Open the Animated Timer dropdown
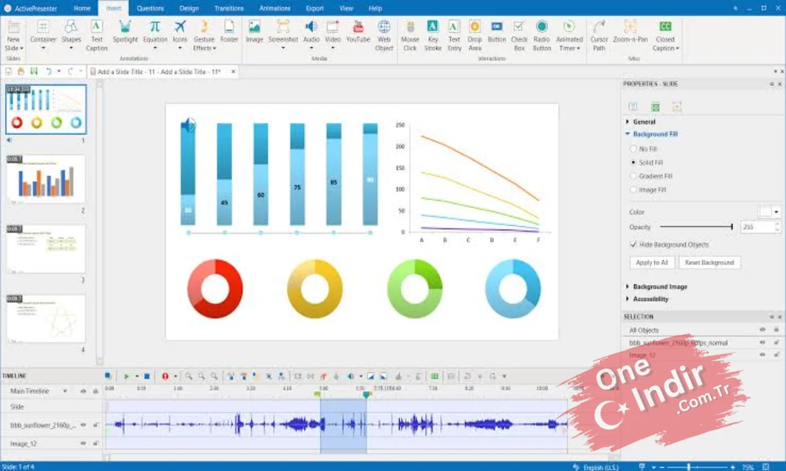Image resolution: width=786 pixels, height=471 pixels. coord(579,48)
